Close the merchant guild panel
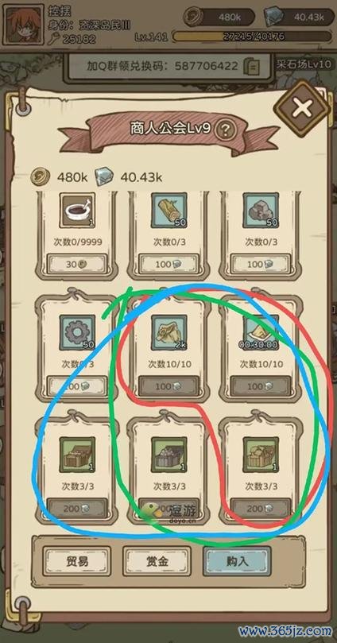 [x=302, y=108]
